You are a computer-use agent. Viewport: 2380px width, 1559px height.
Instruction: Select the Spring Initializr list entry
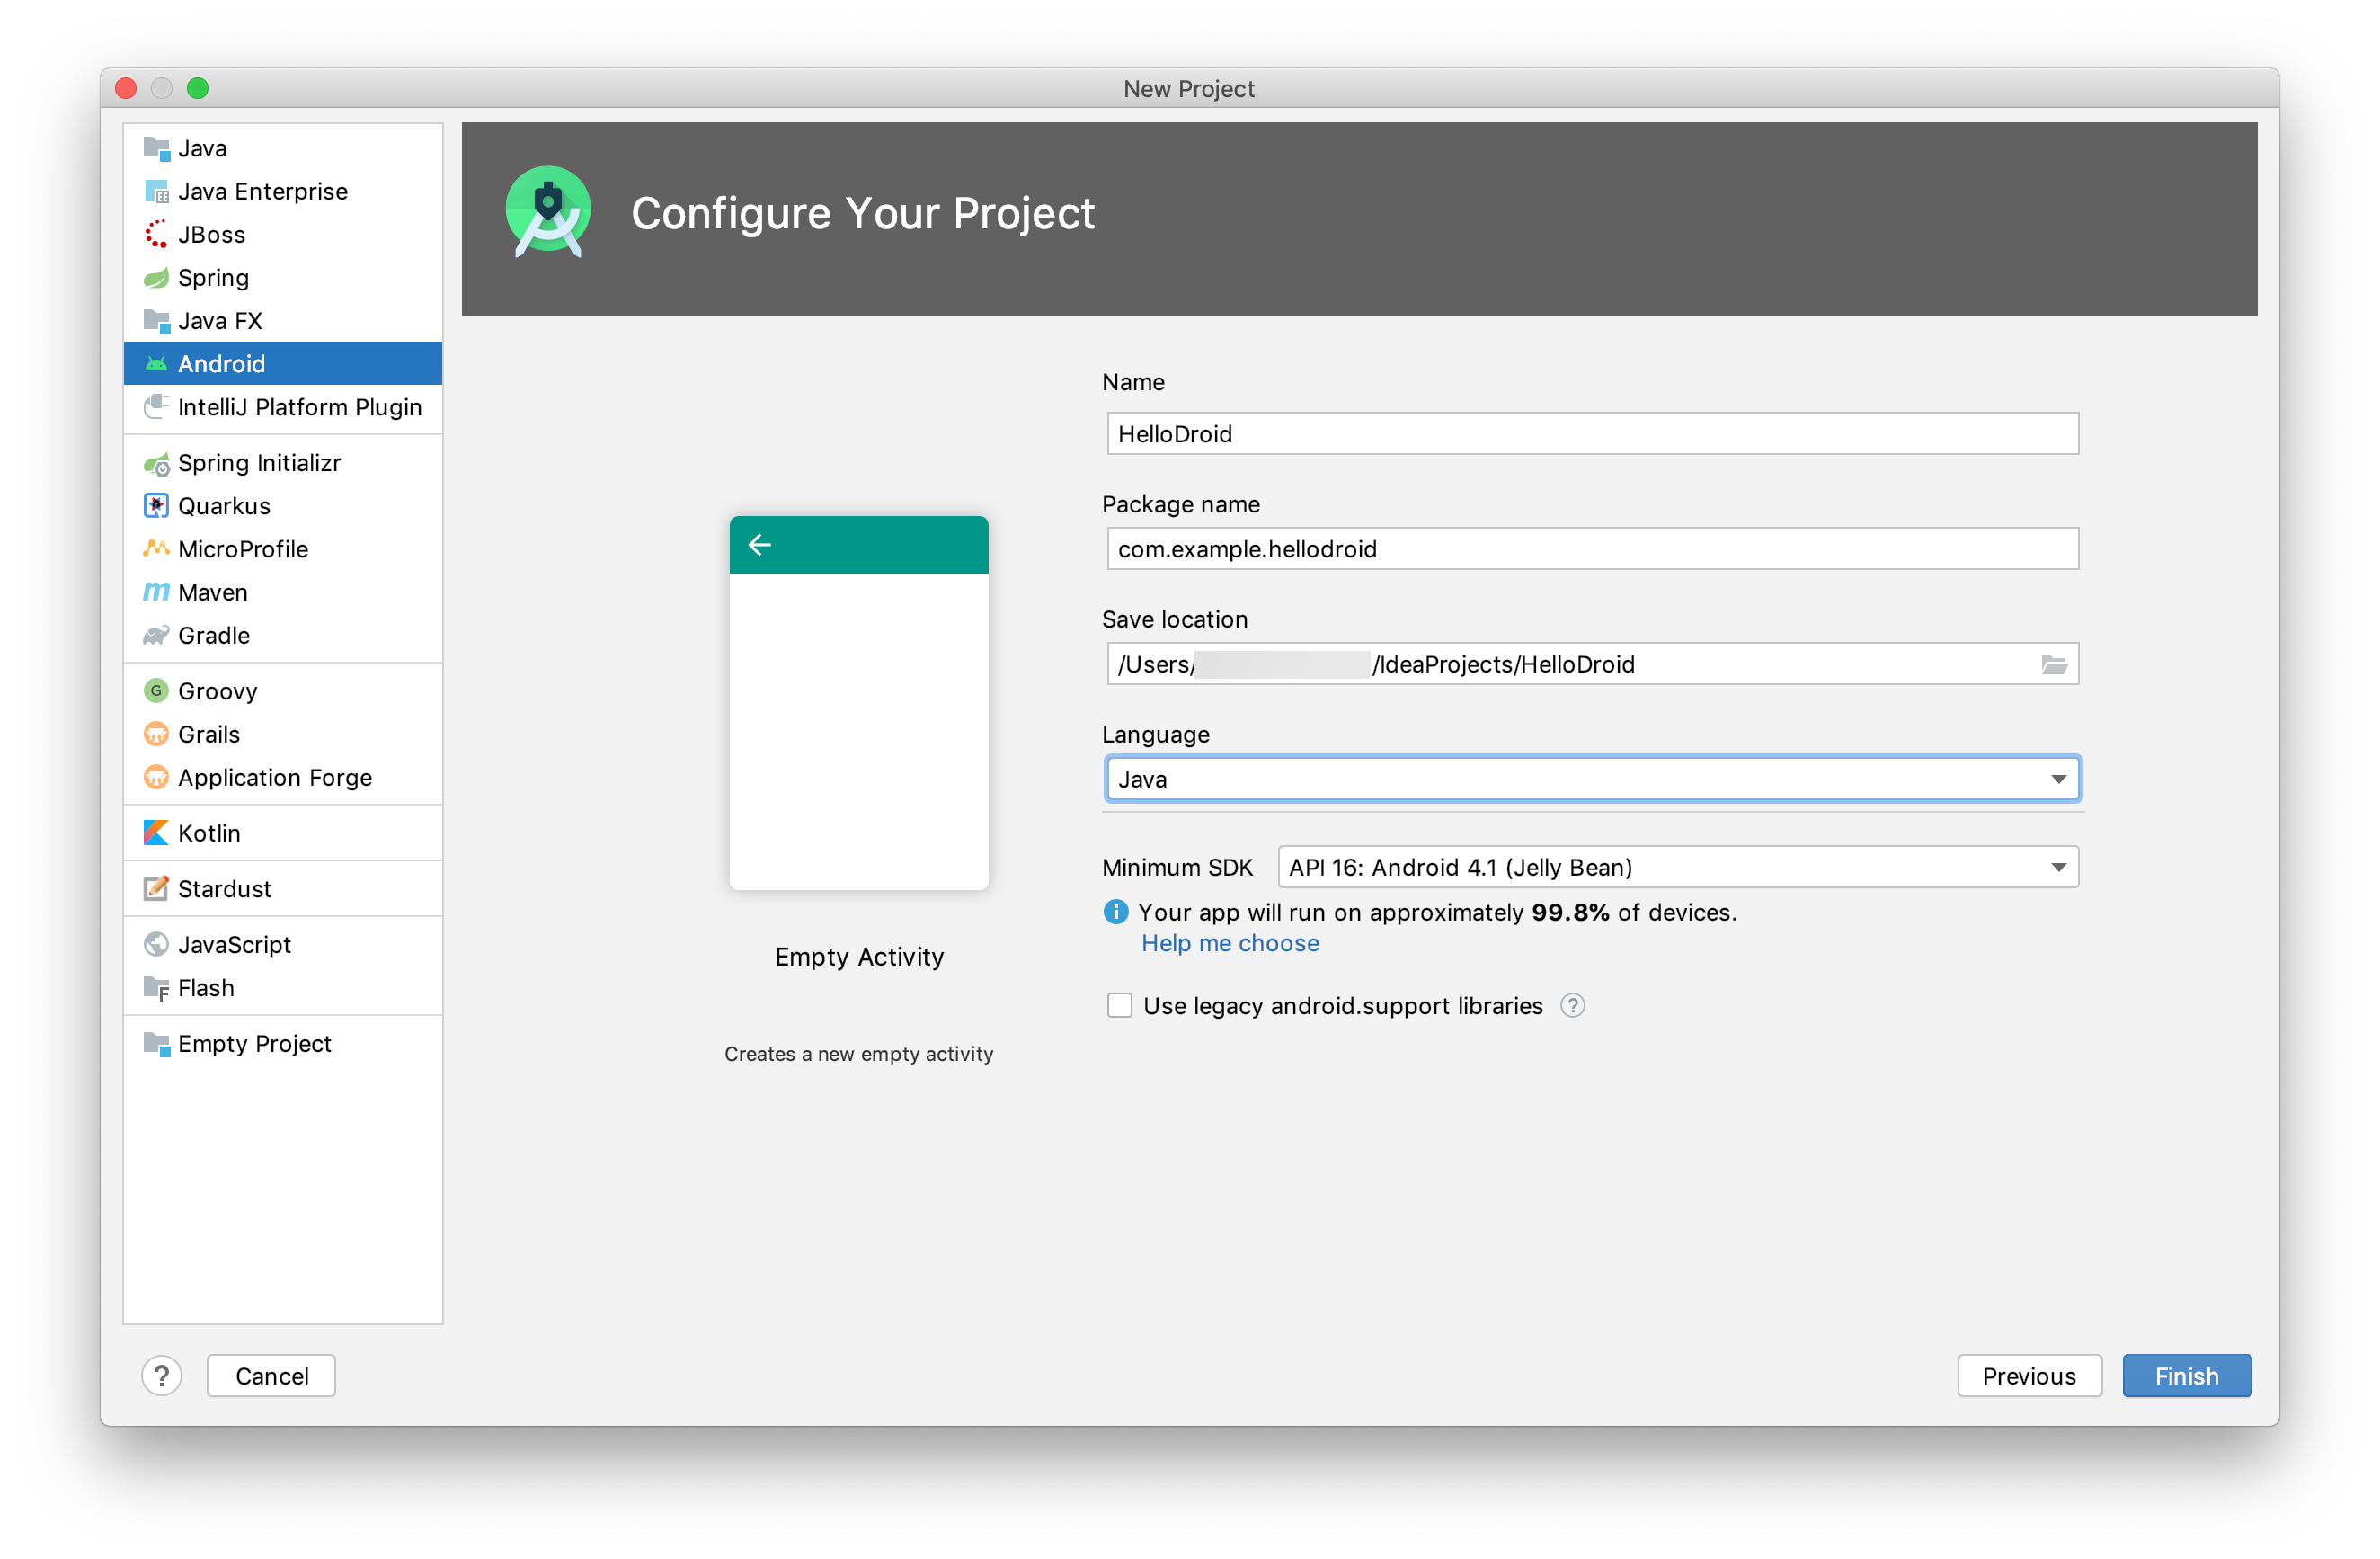tap(283, 463)
